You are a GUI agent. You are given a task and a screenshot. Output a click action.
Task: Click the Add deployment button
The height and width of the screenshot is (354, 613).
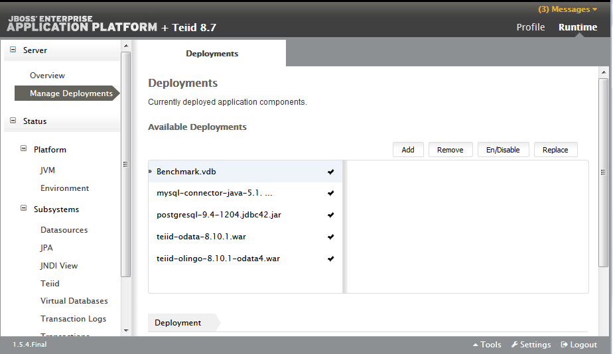(x=408, y=150)
